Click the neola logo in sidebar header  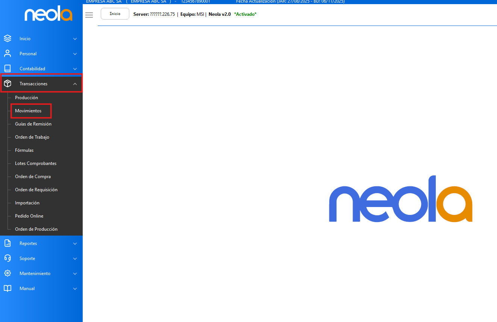point(48,15)
